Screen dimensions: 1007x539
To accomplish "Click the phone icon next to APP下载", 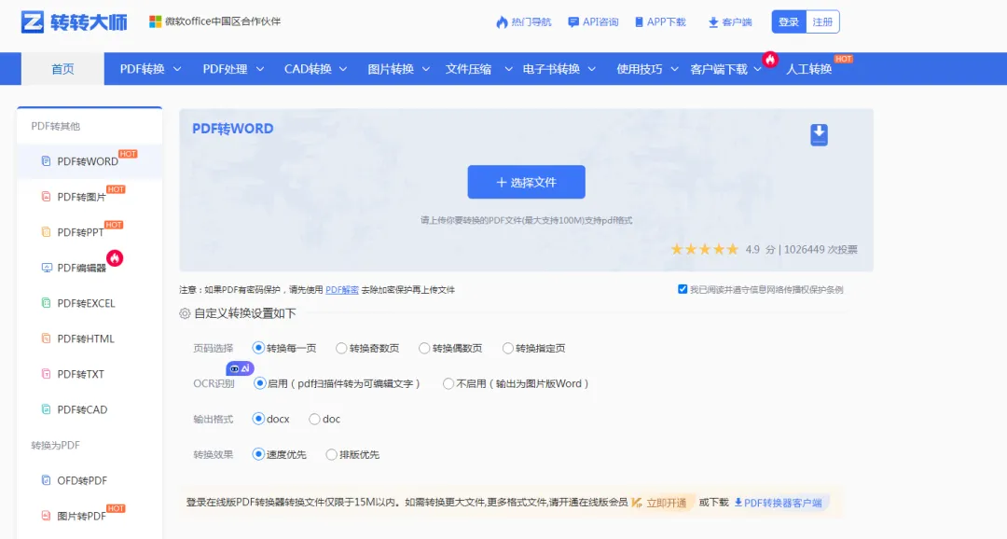I will pyautogui.click(x=639, y=22).
